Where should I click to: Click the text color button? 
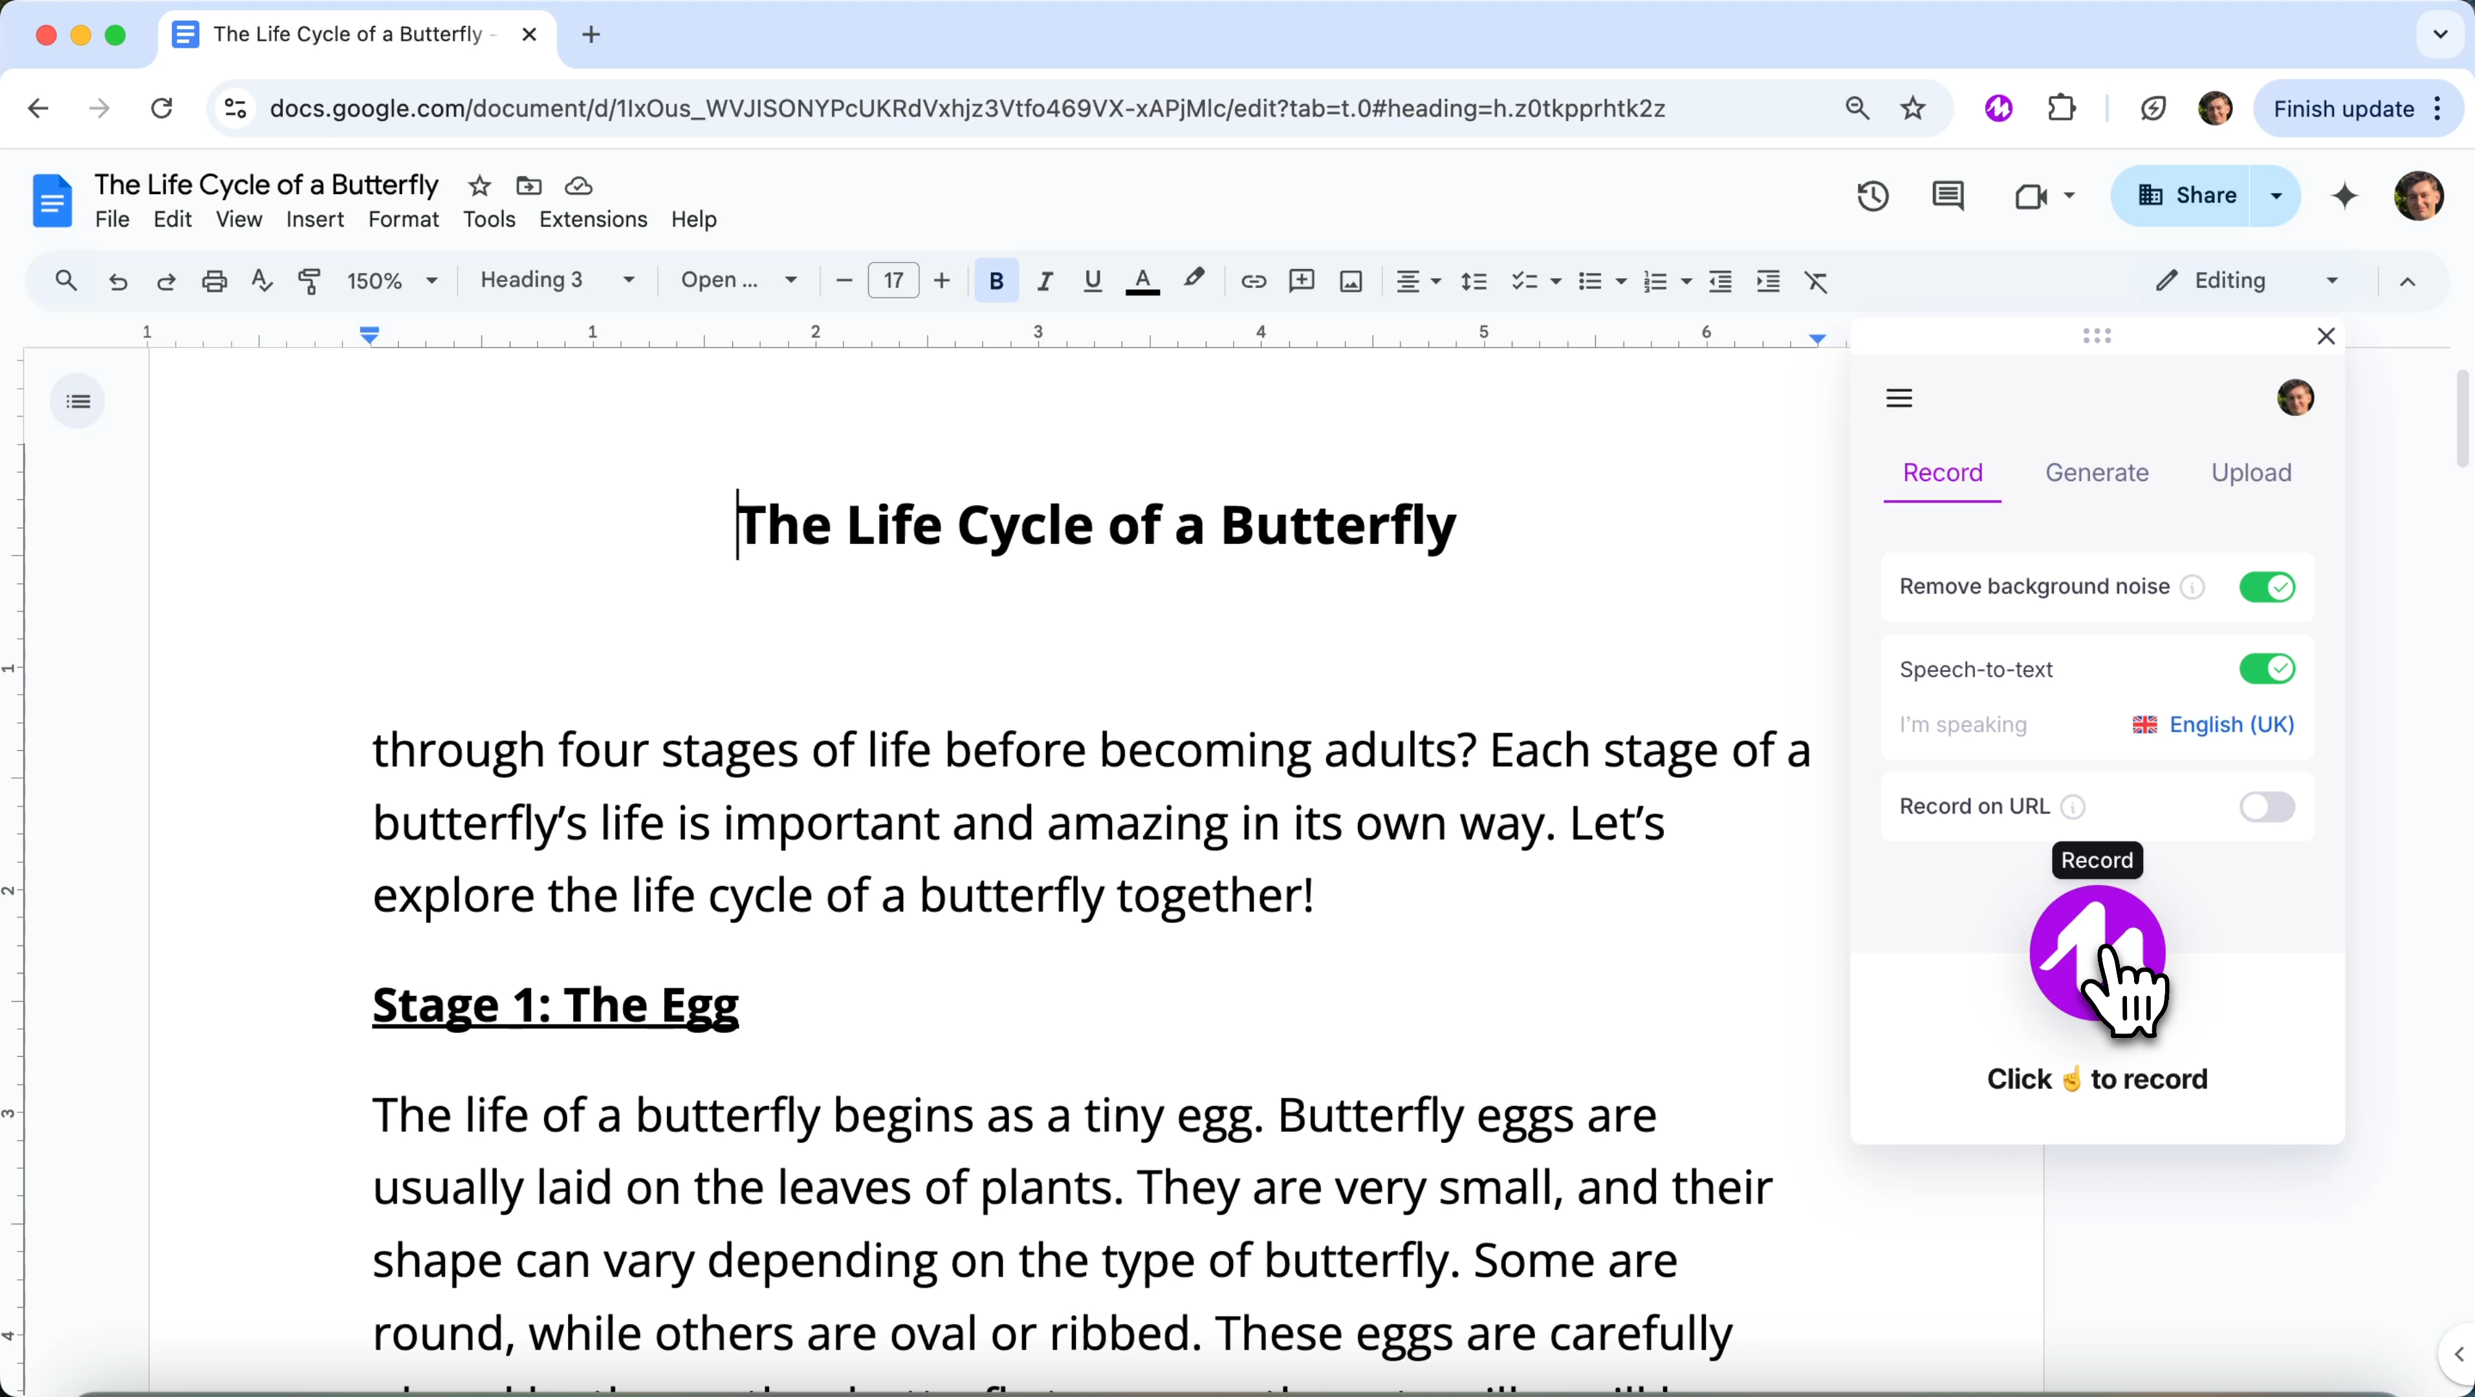1141,281
